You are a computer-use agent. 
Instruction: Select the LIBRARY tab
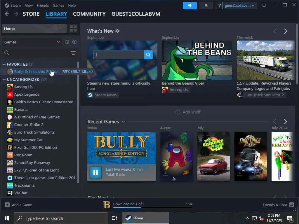(56, 14)
